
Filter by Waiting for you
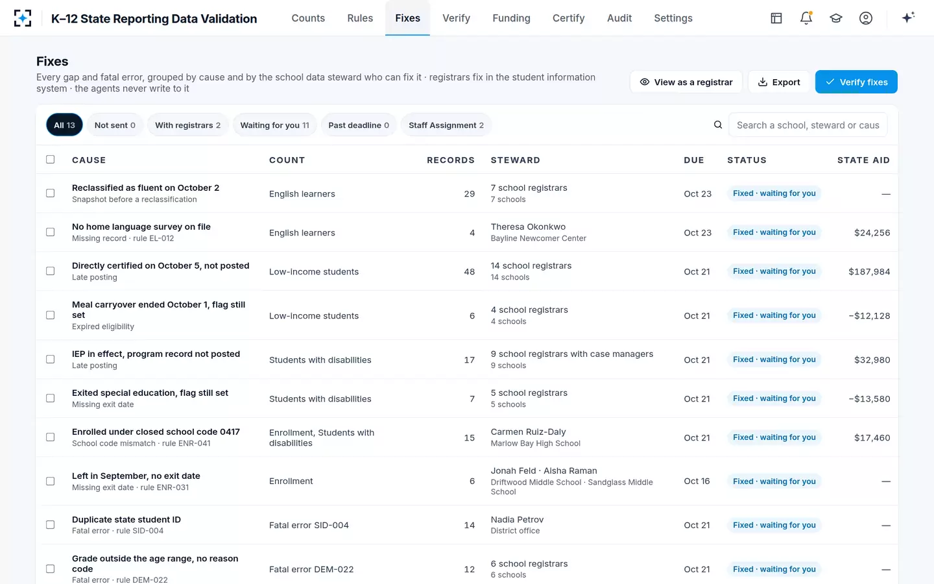[274, 125]
